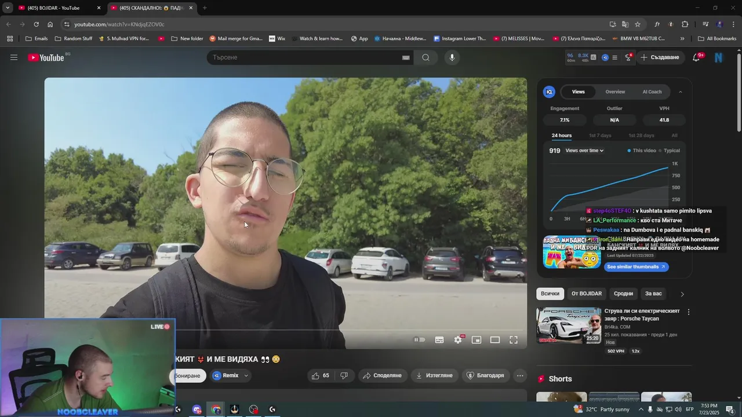742x417 pixels.
Task: Open the vidIQ trophy achievements icon
Action: 628,57
